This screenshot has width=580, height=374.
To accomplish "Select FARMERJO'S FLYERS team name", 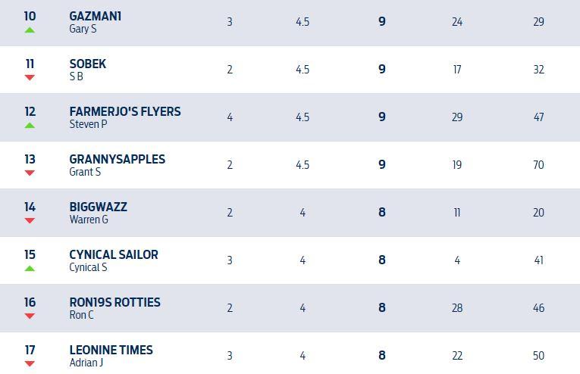I will pos(124,111).
